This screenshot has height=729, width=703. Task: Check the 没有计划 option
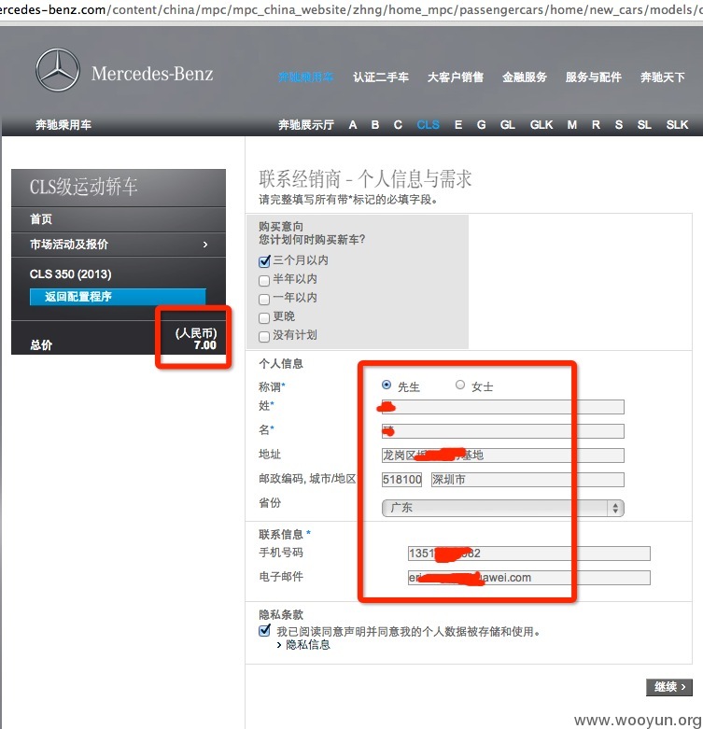(x=264, y=337)
